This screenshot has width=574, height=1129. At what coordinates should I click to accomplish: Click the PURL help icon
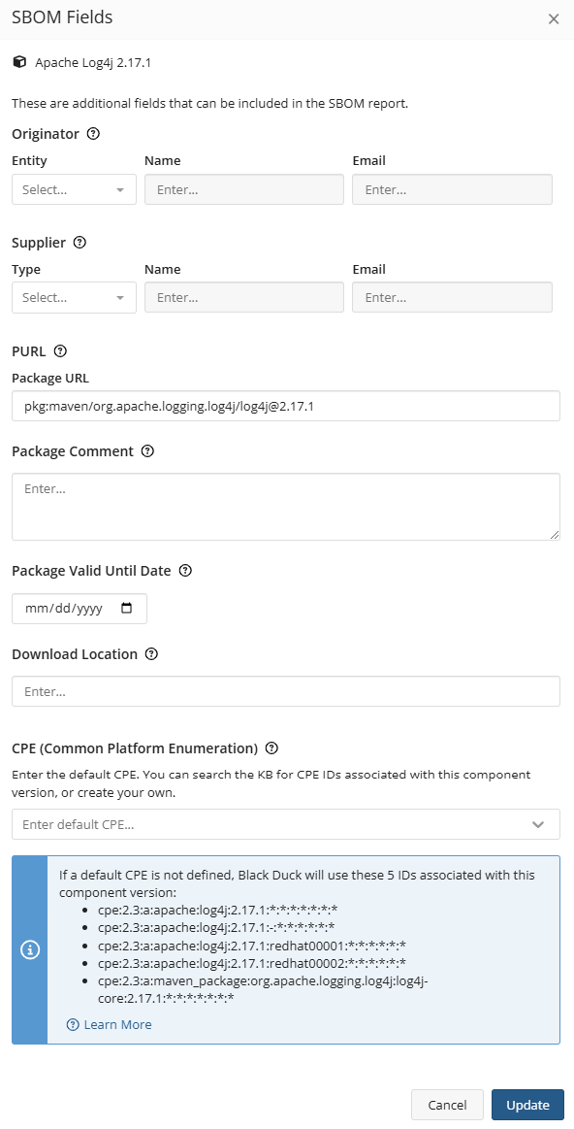coord(60,351)
